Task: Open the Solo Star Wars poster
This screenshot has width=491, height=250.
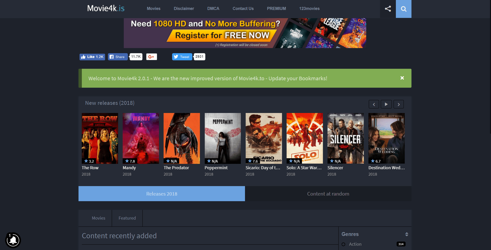Action: point(305,138)
